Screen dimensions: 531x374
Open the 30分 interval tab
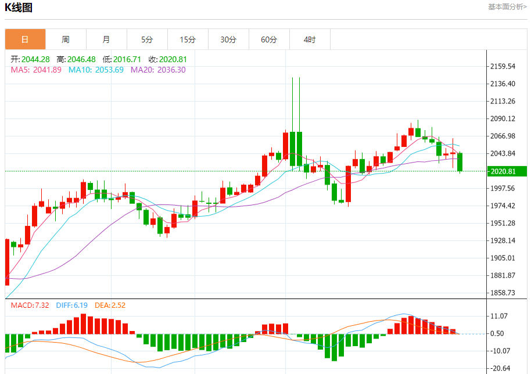coord(228,39)
